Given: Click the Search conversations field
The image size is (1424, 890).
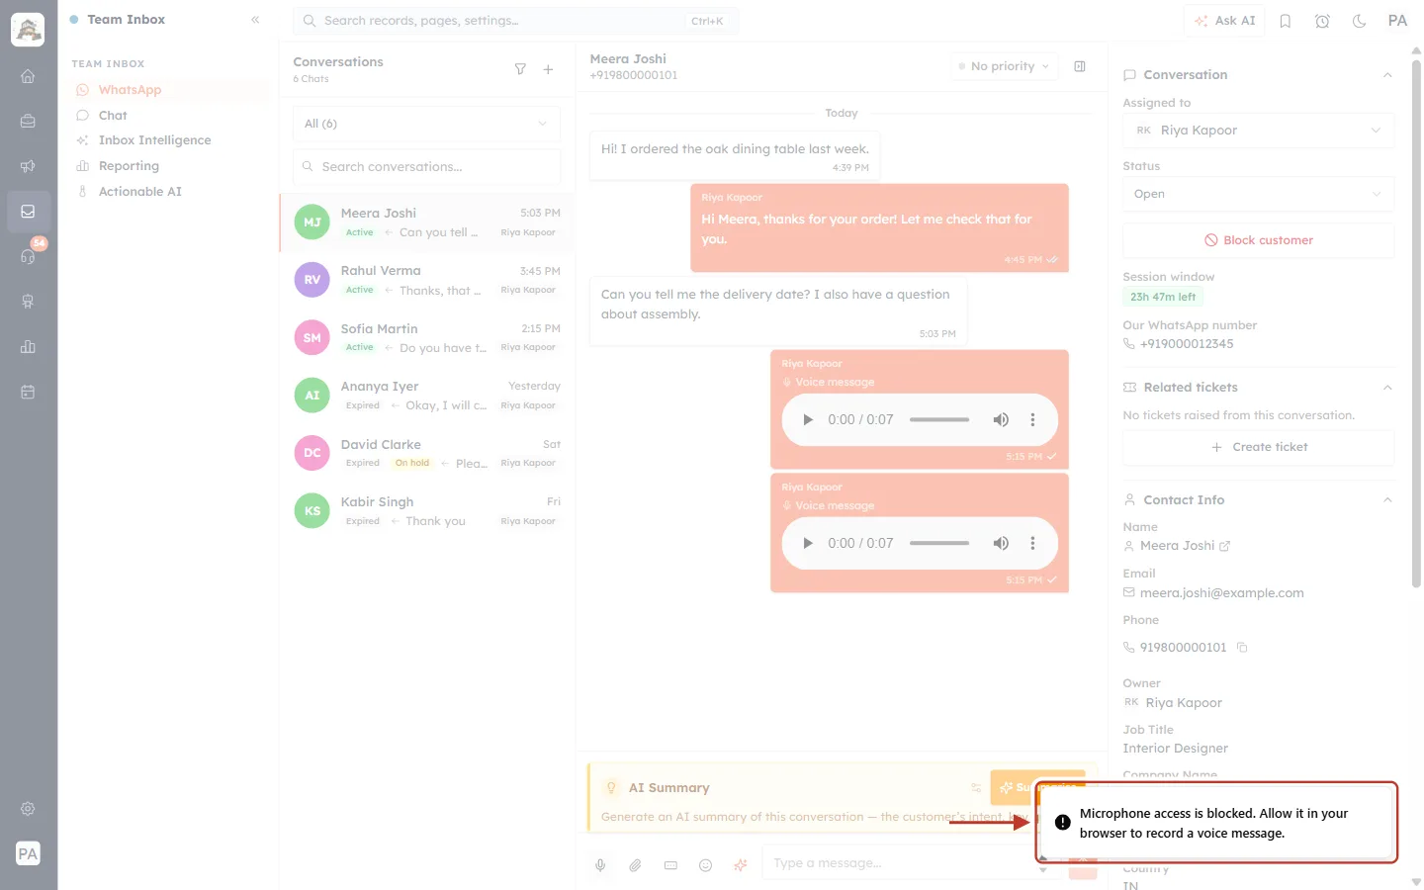Looking at the screenshot, I should click(426, 167).
